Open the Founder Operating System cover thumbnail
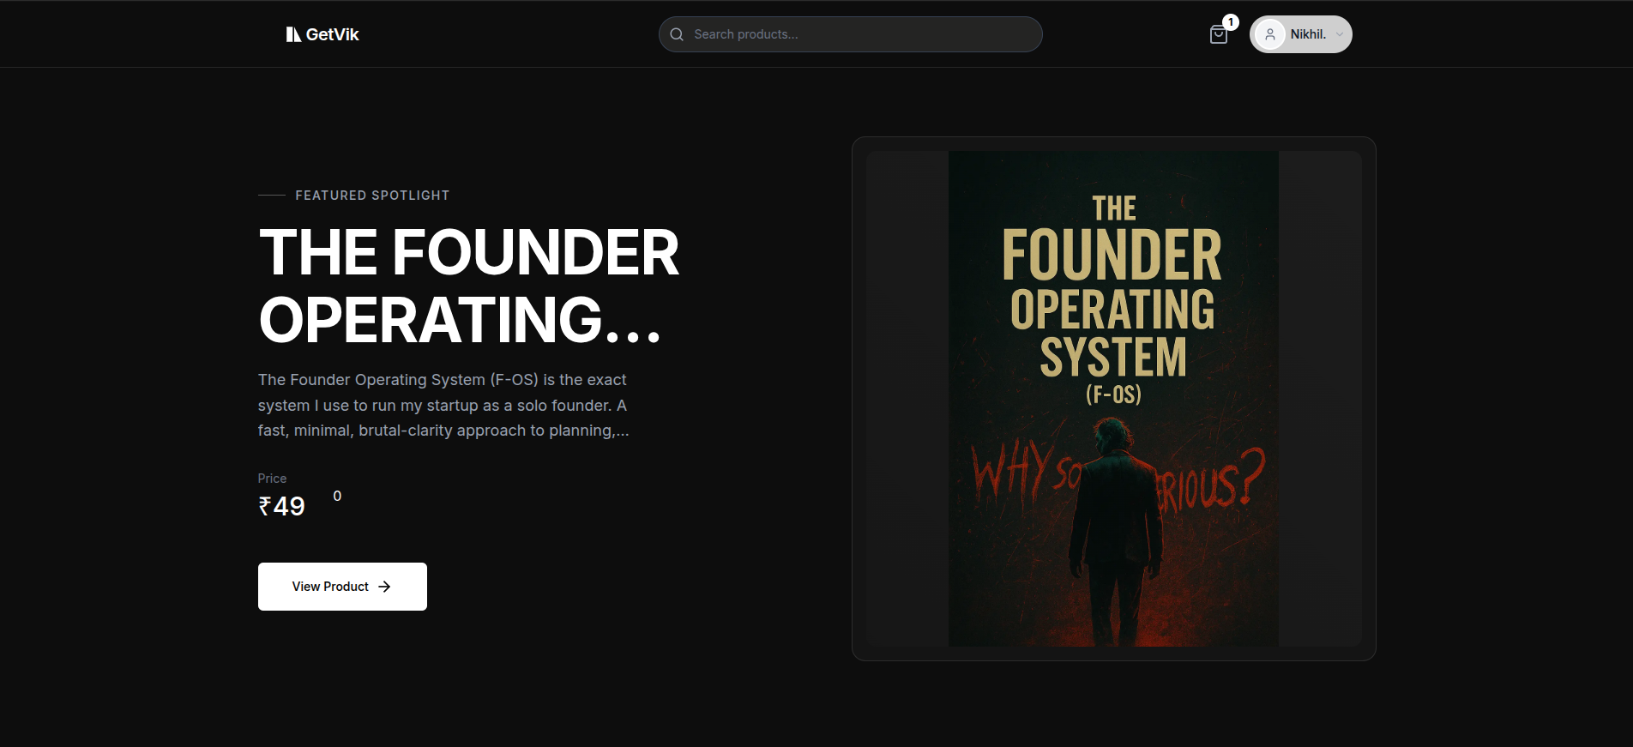This screenshot has height=747, width=1633. point(1113,399)
